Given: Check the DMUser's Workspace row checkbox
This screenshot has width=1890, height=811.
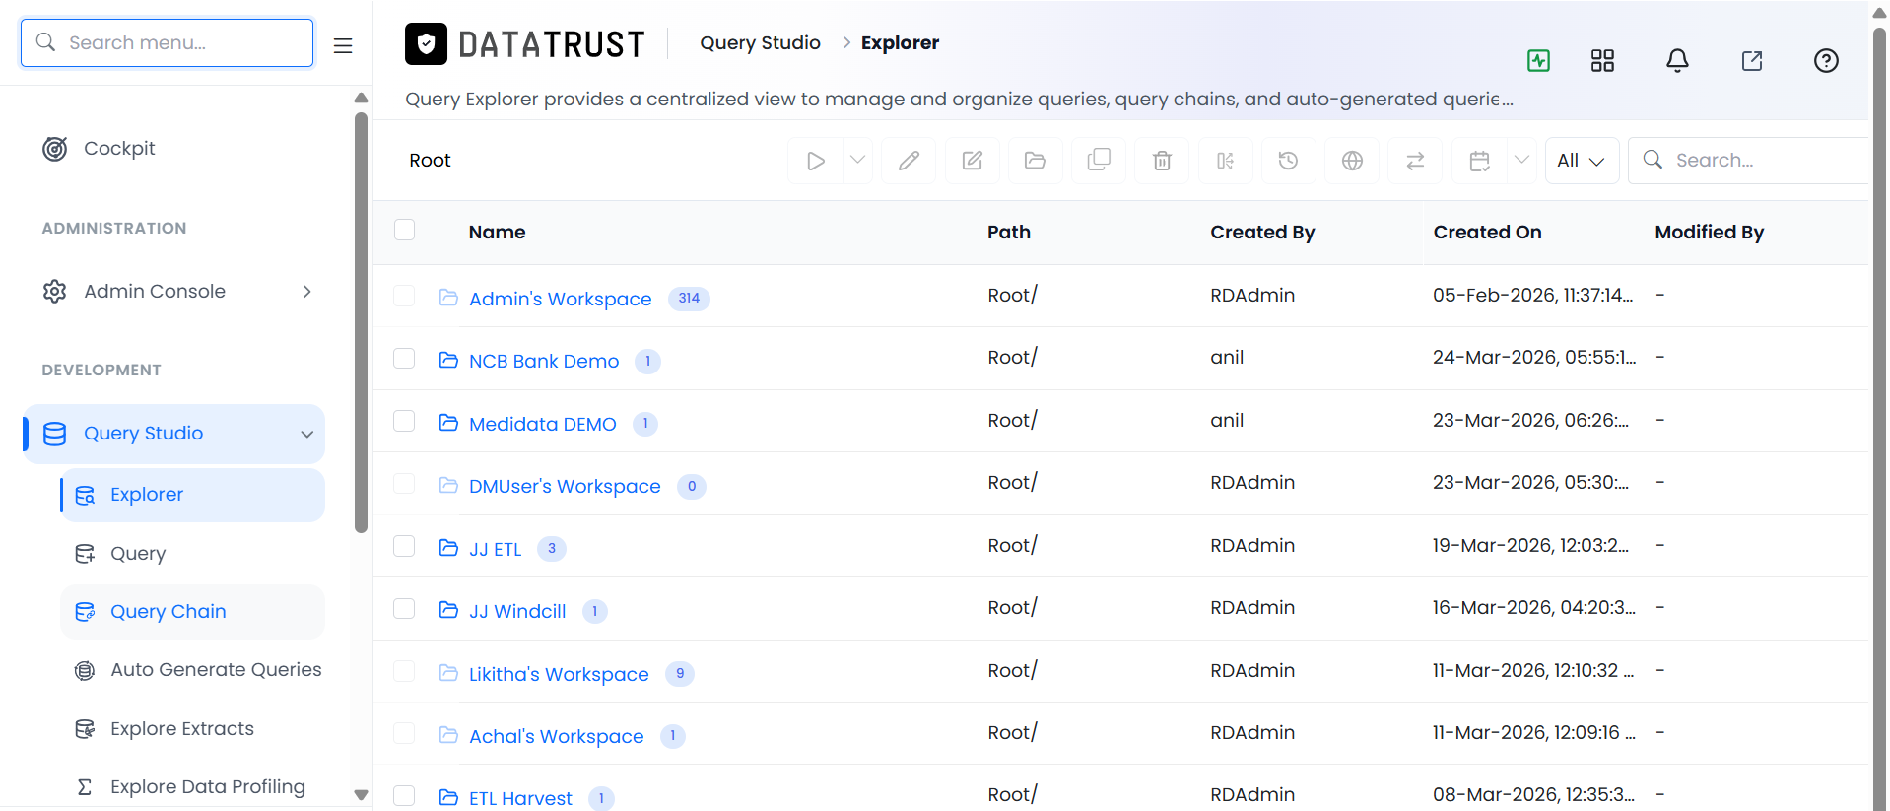Looking at the screenshot, I should [x=404, y=483].
